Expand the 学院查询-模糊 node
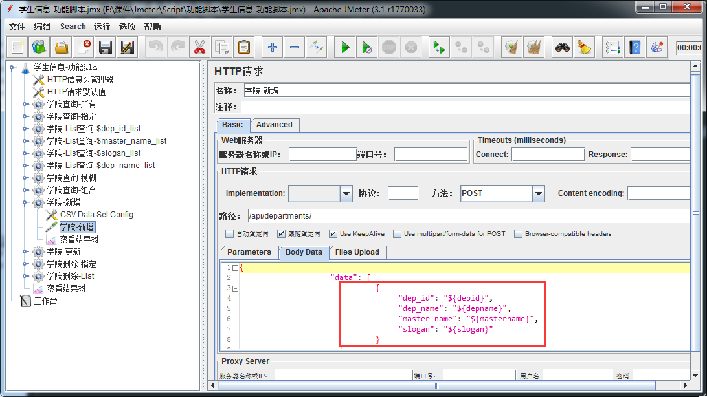 pyautogui.click(x=25, y=178)
